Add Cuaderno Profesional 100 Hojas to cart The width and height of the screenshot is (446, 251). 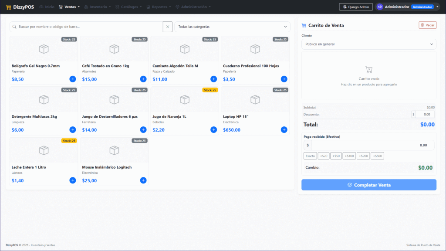coord(284,79)
